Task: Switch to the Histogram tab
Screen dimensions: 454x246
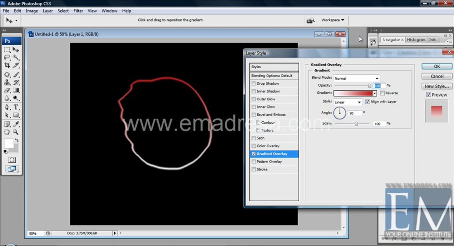Action: click(416, 40)
